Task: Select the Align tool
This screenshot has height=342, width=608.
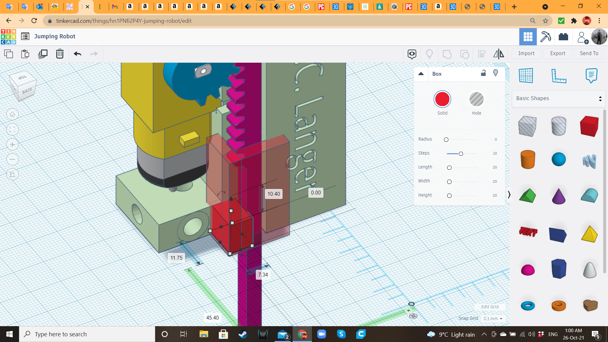Action: tap(482, 54)
